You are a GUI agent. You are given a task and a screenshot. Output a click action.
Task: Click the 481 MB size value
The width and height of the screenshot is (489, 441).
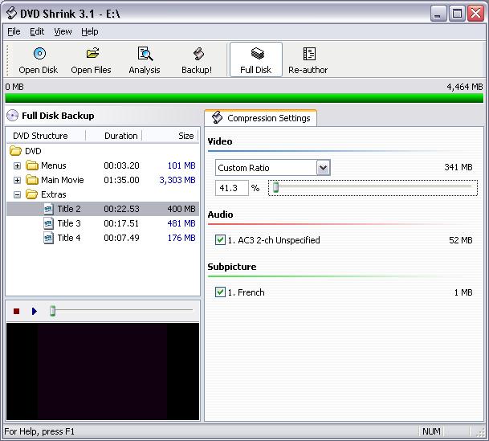pos(181,223)
